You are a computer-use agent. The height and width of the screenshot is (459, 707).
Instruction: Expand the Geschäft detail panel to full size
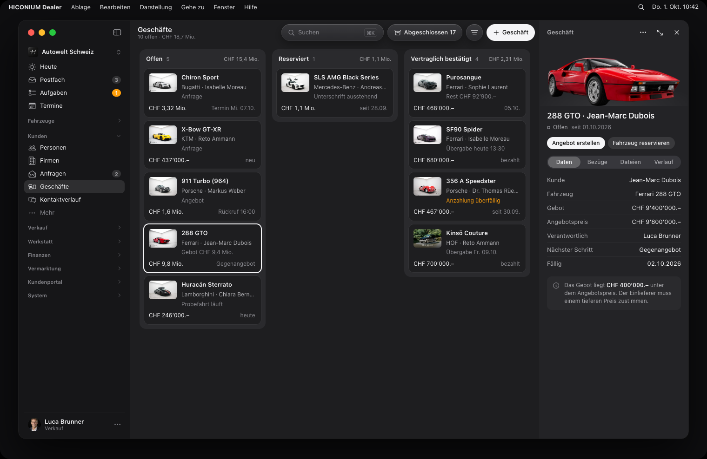660,33
